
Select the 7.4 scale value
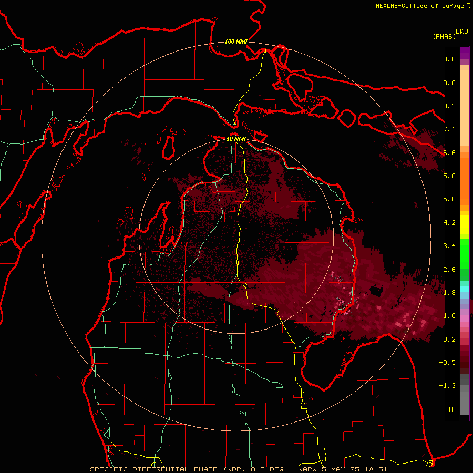(449, 129)
